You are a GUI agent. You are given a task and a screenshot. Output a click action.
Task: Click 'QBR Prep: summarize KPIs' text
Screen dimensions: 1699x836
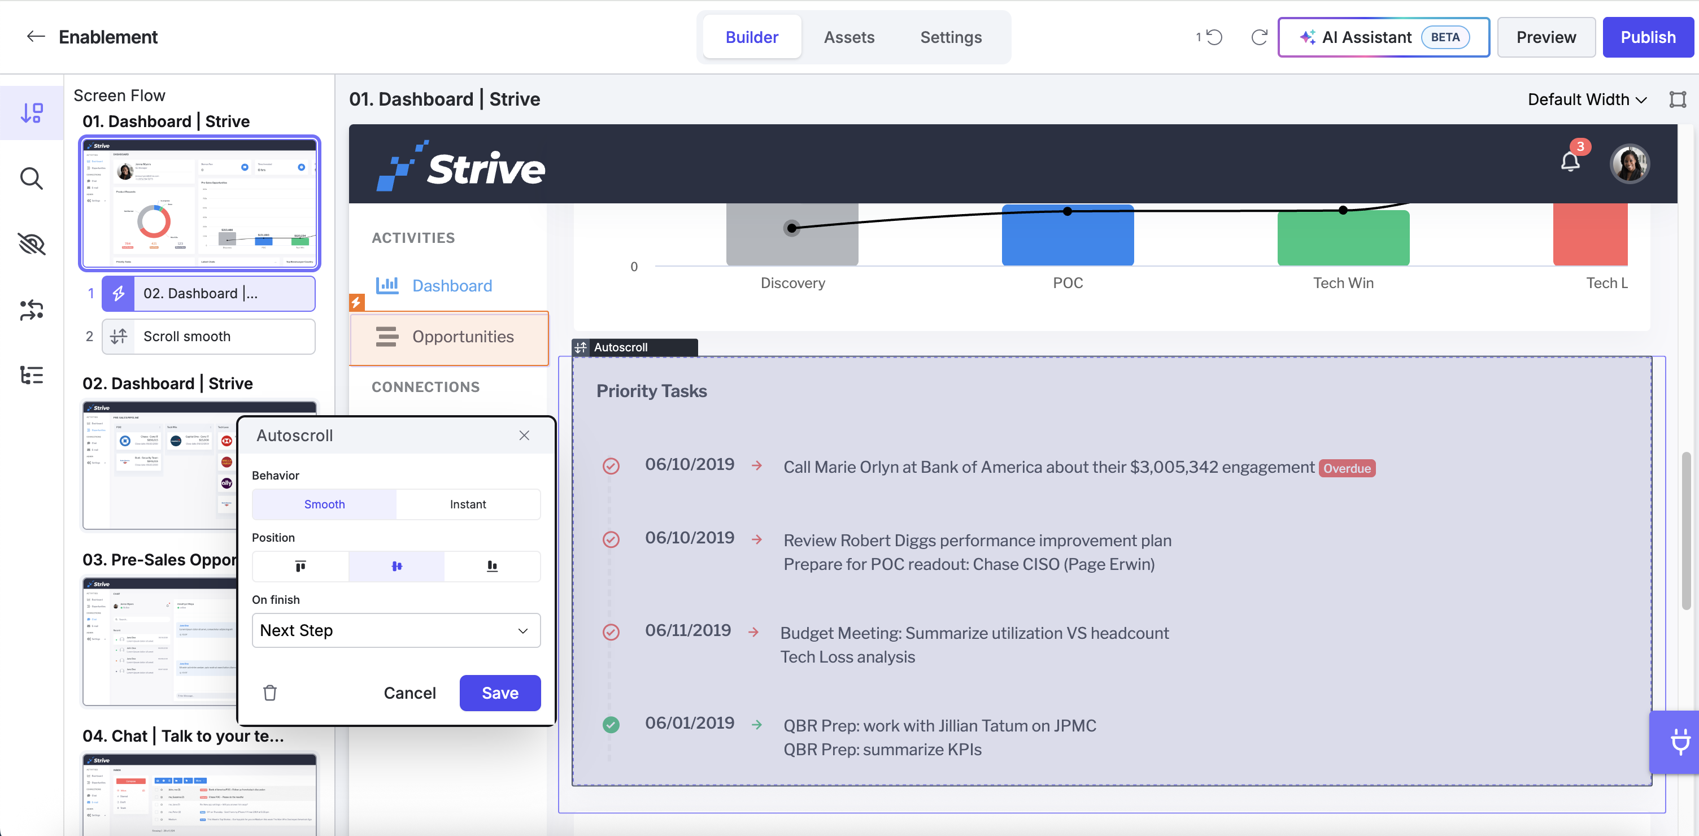[882, 750]
